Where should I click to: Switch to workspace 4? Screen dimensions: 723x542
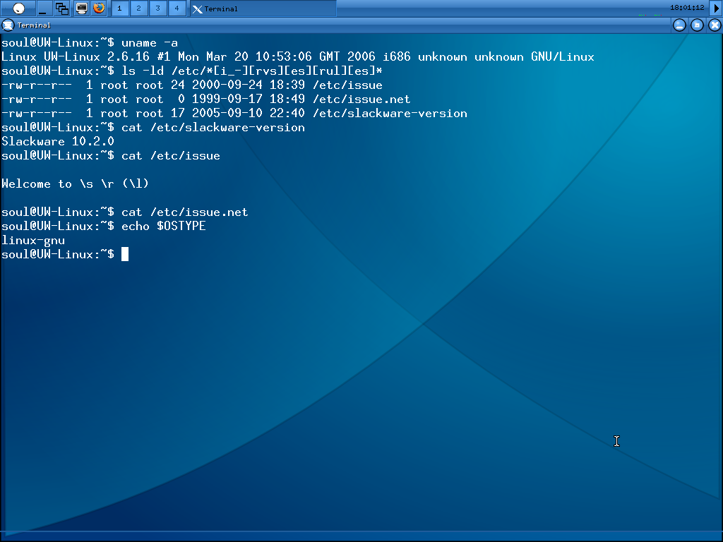tap(177, 8)
